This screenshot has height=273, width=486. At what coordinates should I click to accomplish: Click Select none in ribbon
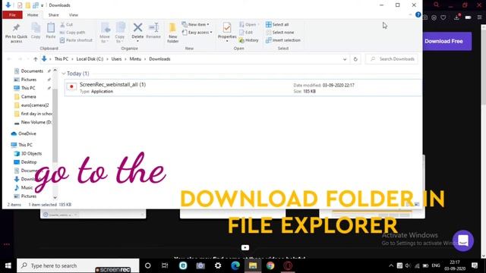280,32
